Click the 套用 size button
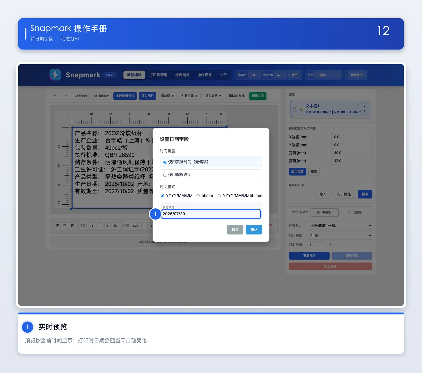The image size is (422, 373). [294, 75]
